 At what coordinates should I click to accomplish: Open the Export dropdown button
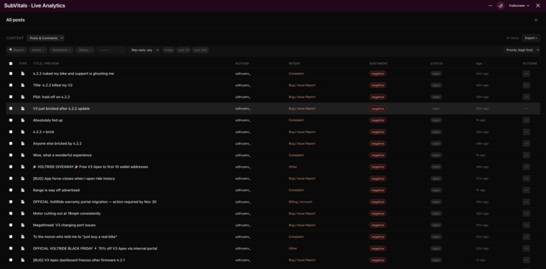click(x=531, y=39)
